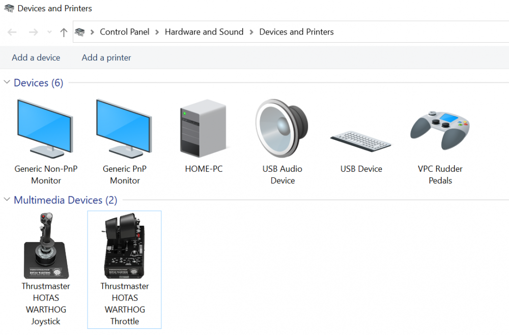Screen dimensions: 509x335
Task: Navigate to Control Panel breadcrumb
Action: click(x=125, y=32)
